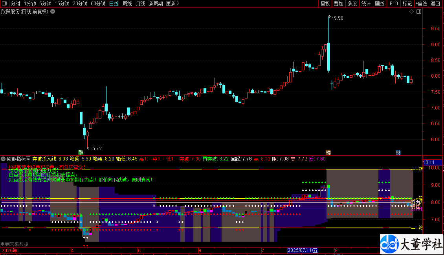
Task: Click the 财 marker icon on chart
Action: pyautogui.click(x=398, y=152)
